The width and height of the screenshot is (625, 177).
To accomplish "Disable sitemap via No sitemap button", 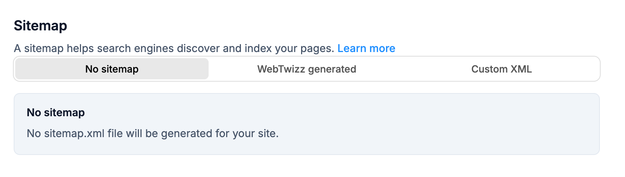I will (112, 69).
